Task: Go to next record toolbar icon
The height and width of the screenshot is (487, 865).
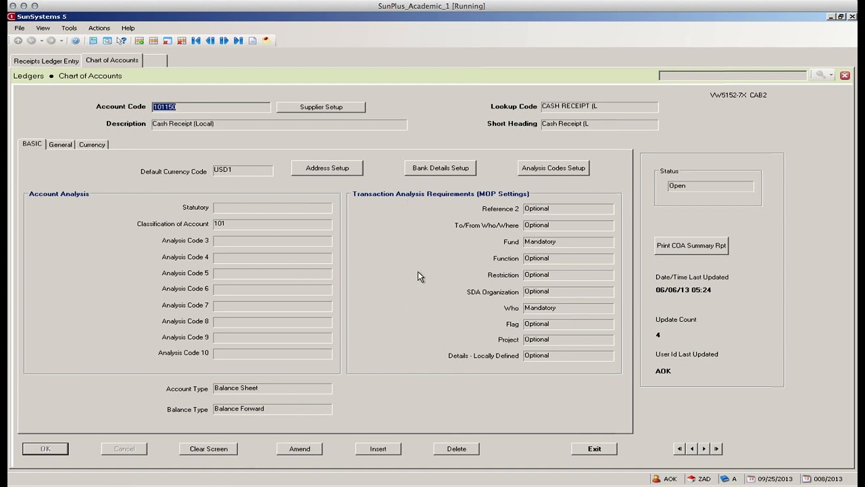Action: click(x=224, y=41)
